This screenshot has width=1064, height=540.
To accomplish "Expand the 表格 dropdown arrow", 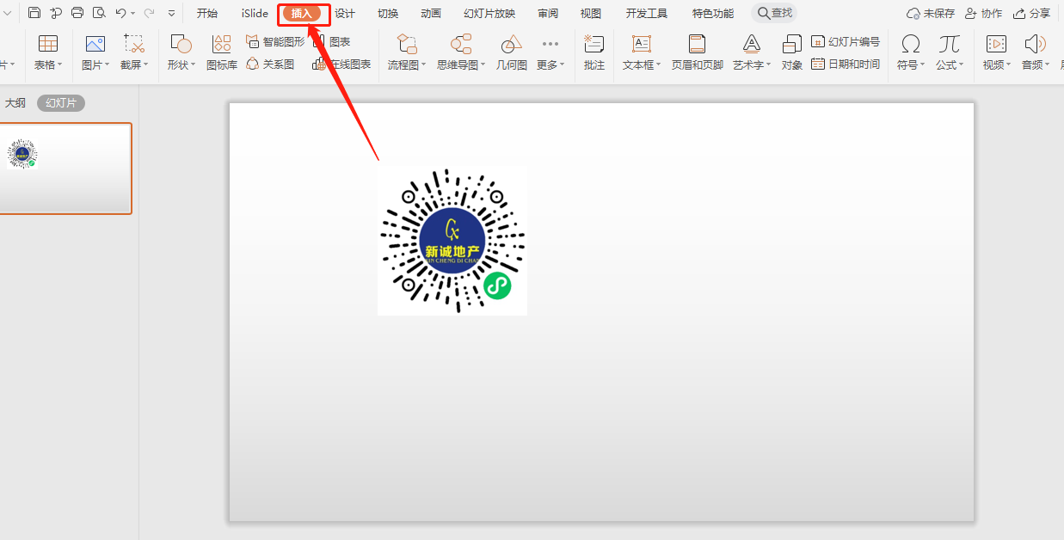I will (x=60, y=65).
